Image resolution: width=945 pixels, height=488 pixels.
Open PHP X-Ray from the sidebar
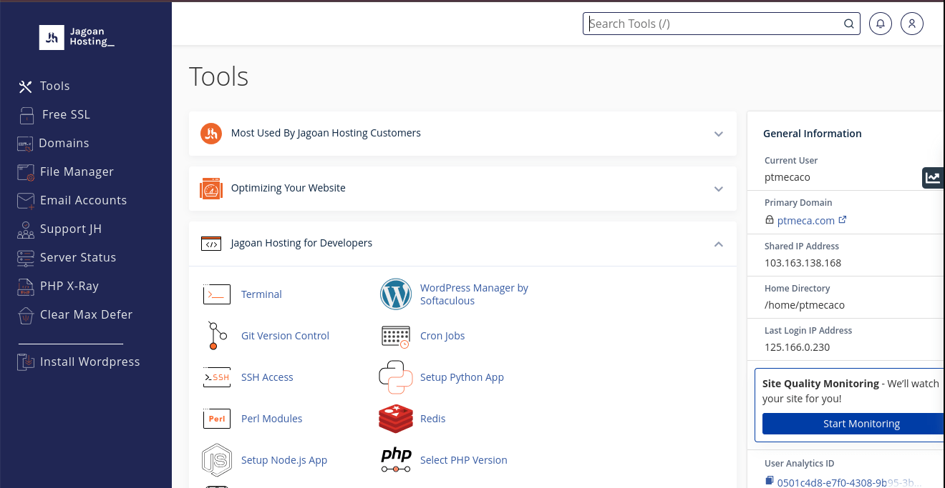58,286
